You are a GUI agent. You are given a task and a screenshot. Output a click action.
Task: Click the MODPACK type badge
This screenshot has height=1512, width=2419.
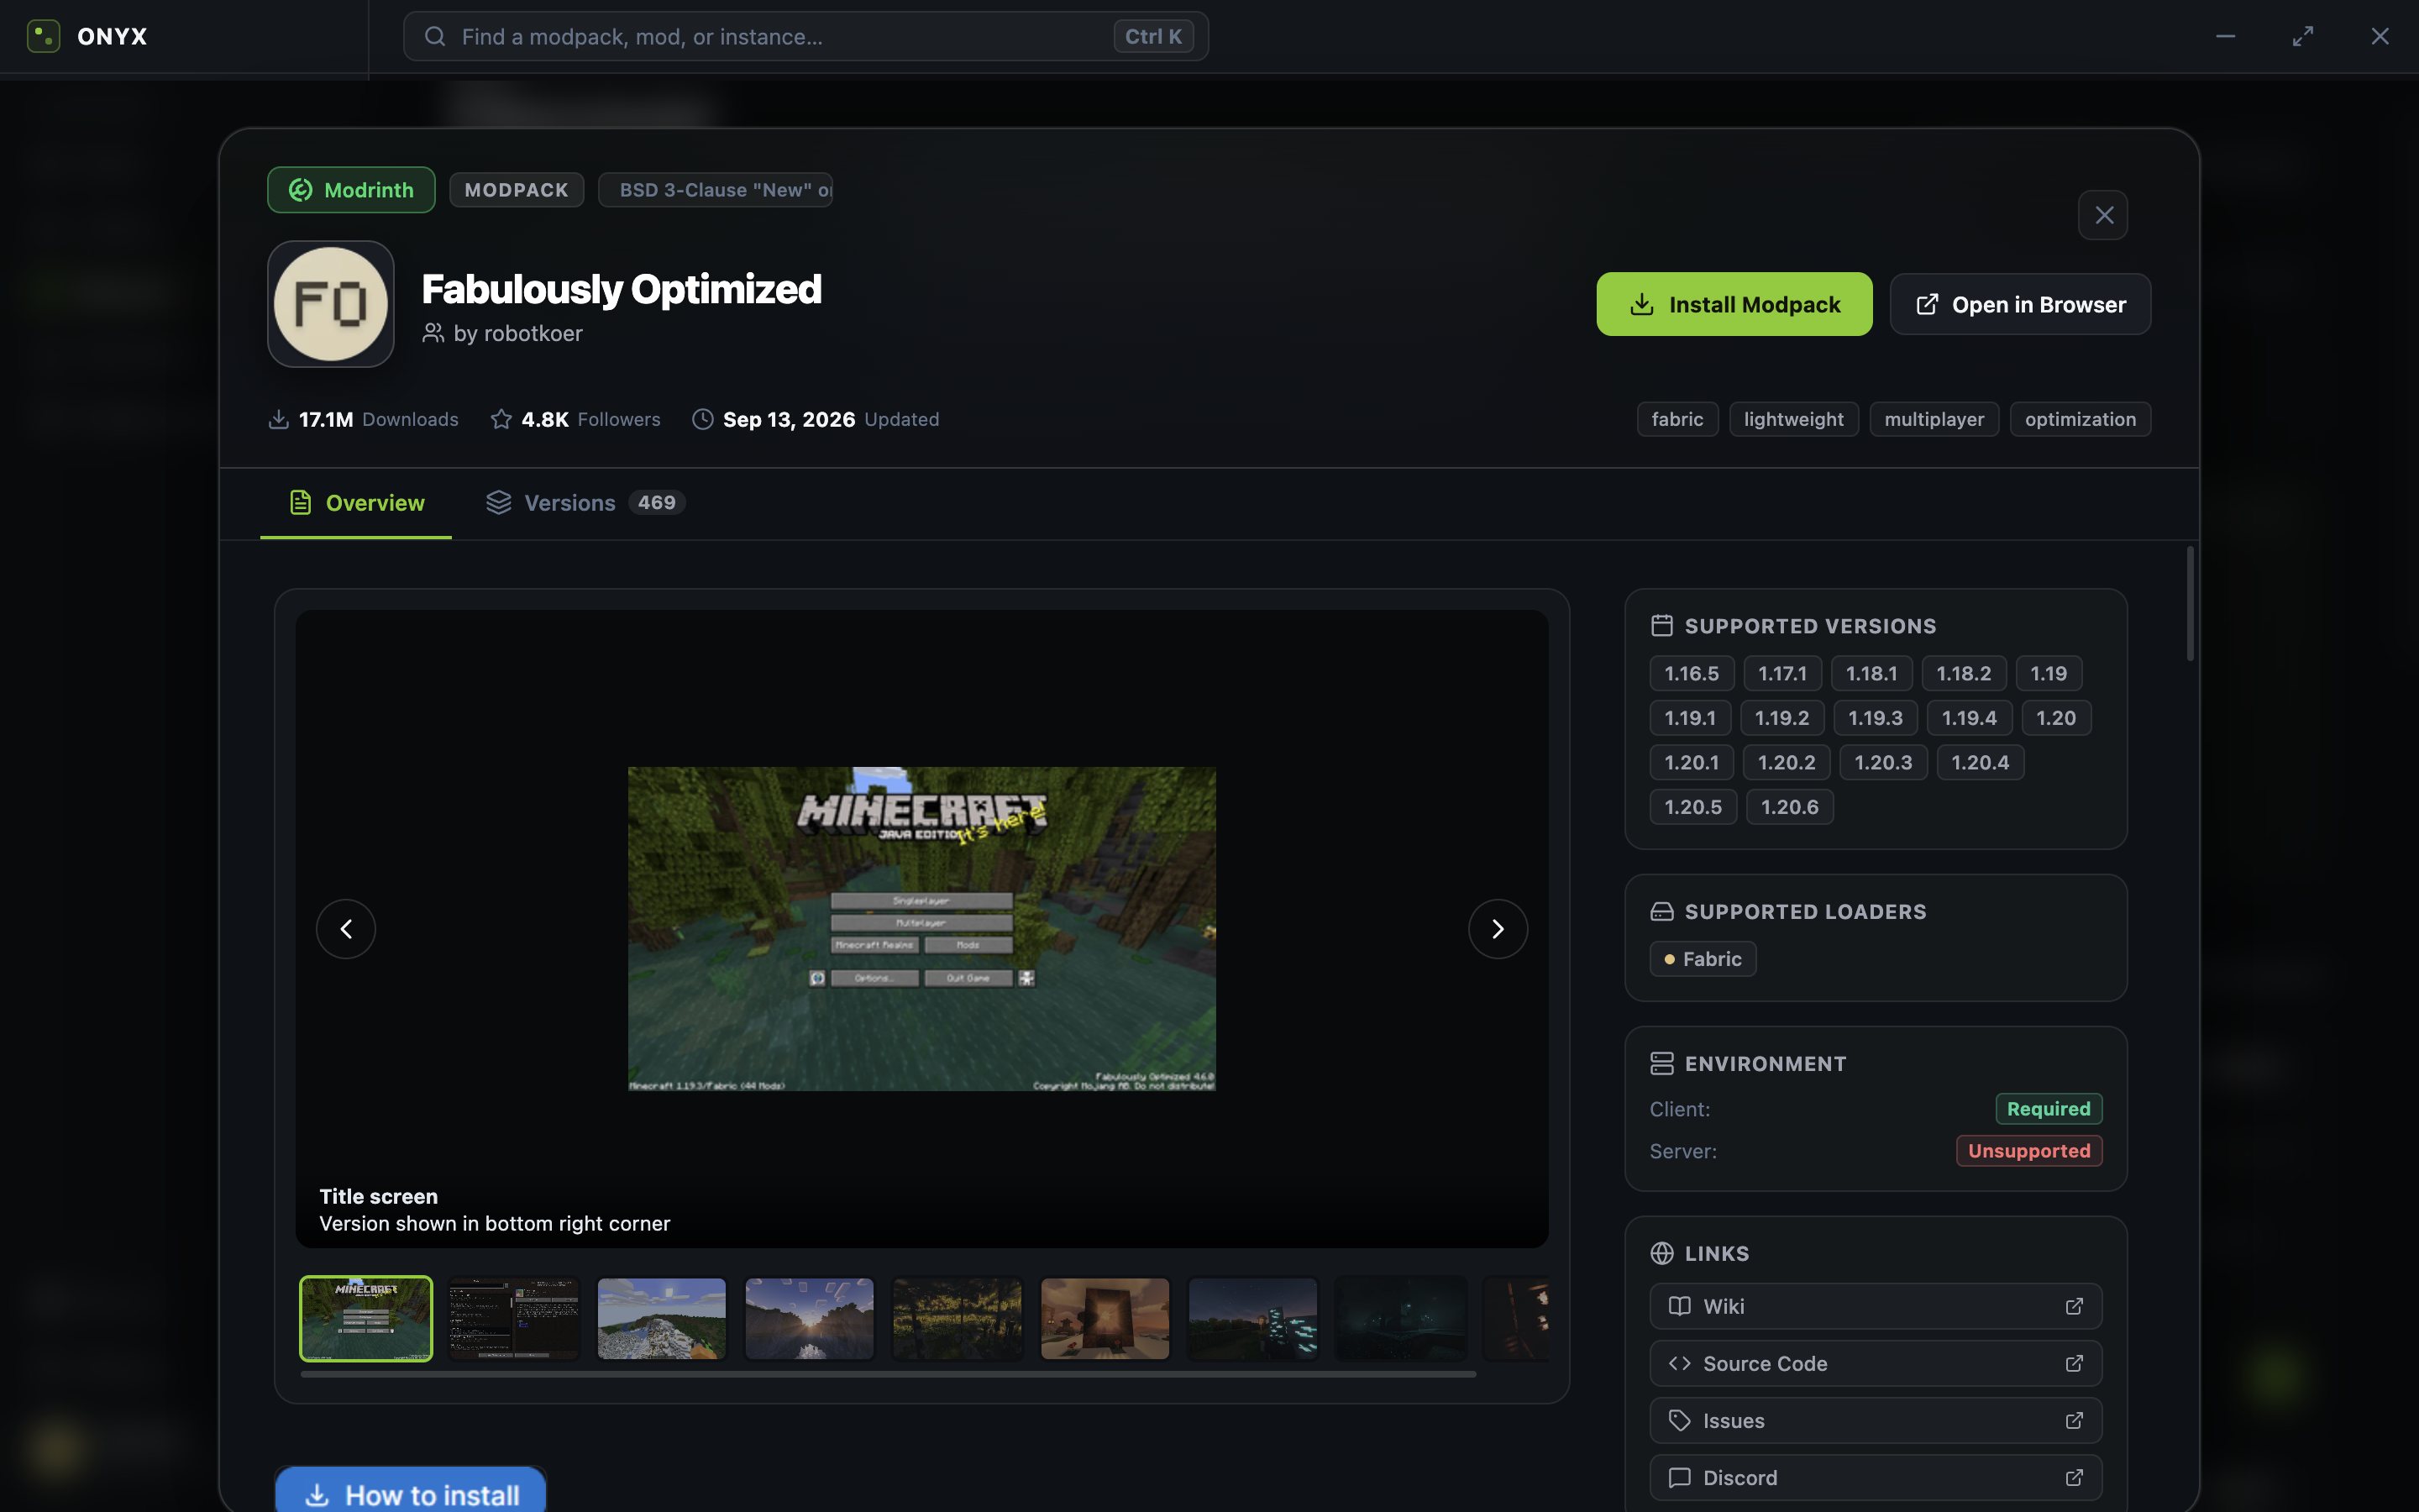click(516, 190)
